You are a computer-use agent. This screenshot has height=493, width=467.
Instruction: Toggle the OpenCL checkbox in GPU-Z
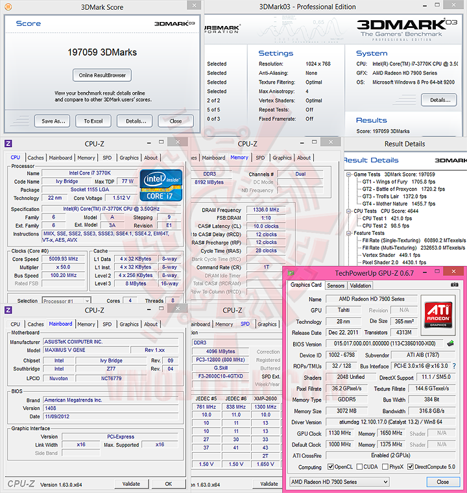(x=331, y=466)
